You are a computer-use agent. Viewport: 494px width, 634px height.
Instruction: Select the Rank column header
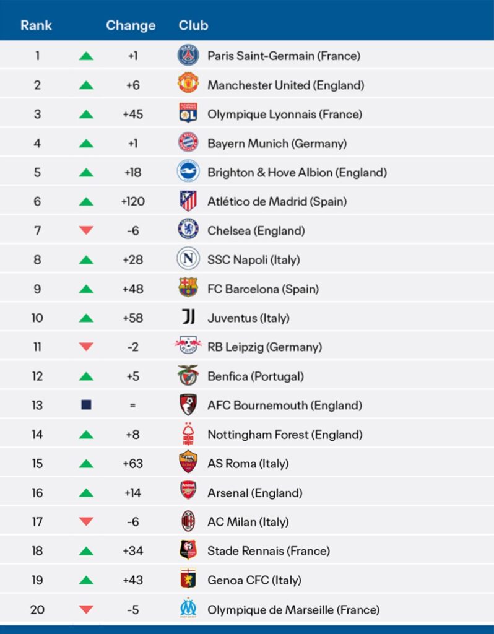pos(37,25)
